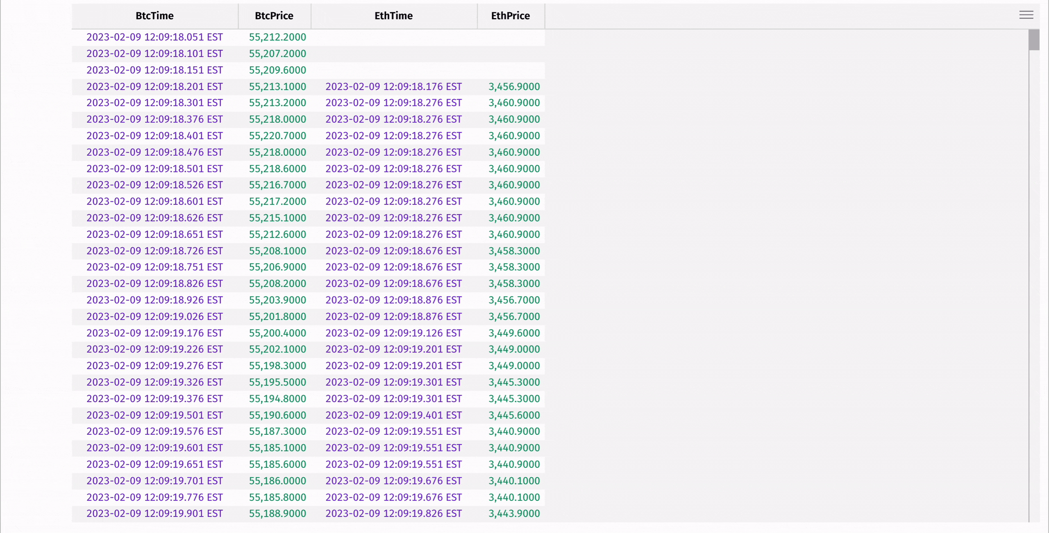
Task: Open the hamburger menu
Action: (1026, 15)
